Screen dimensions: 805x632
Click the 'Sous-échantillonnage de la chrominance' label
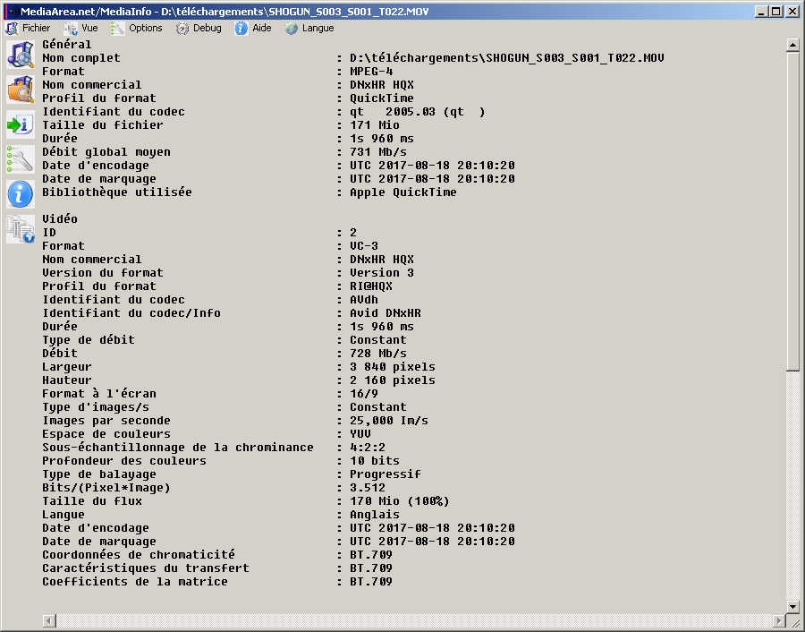pos(178,448)
